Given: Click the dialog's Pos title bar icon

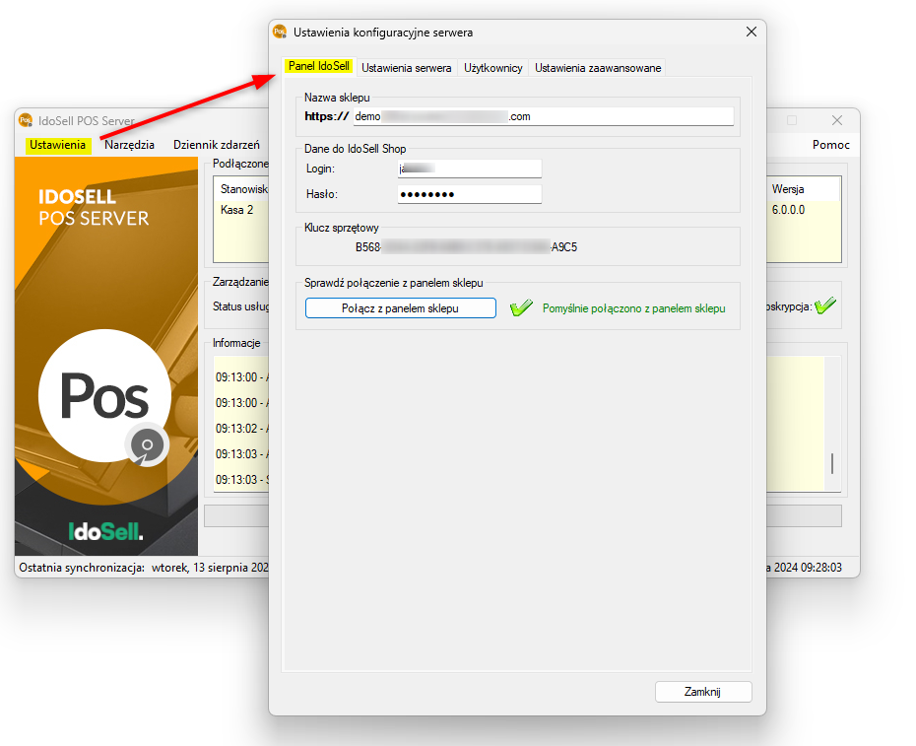Looking at the screenshot, I should (280, 33).
